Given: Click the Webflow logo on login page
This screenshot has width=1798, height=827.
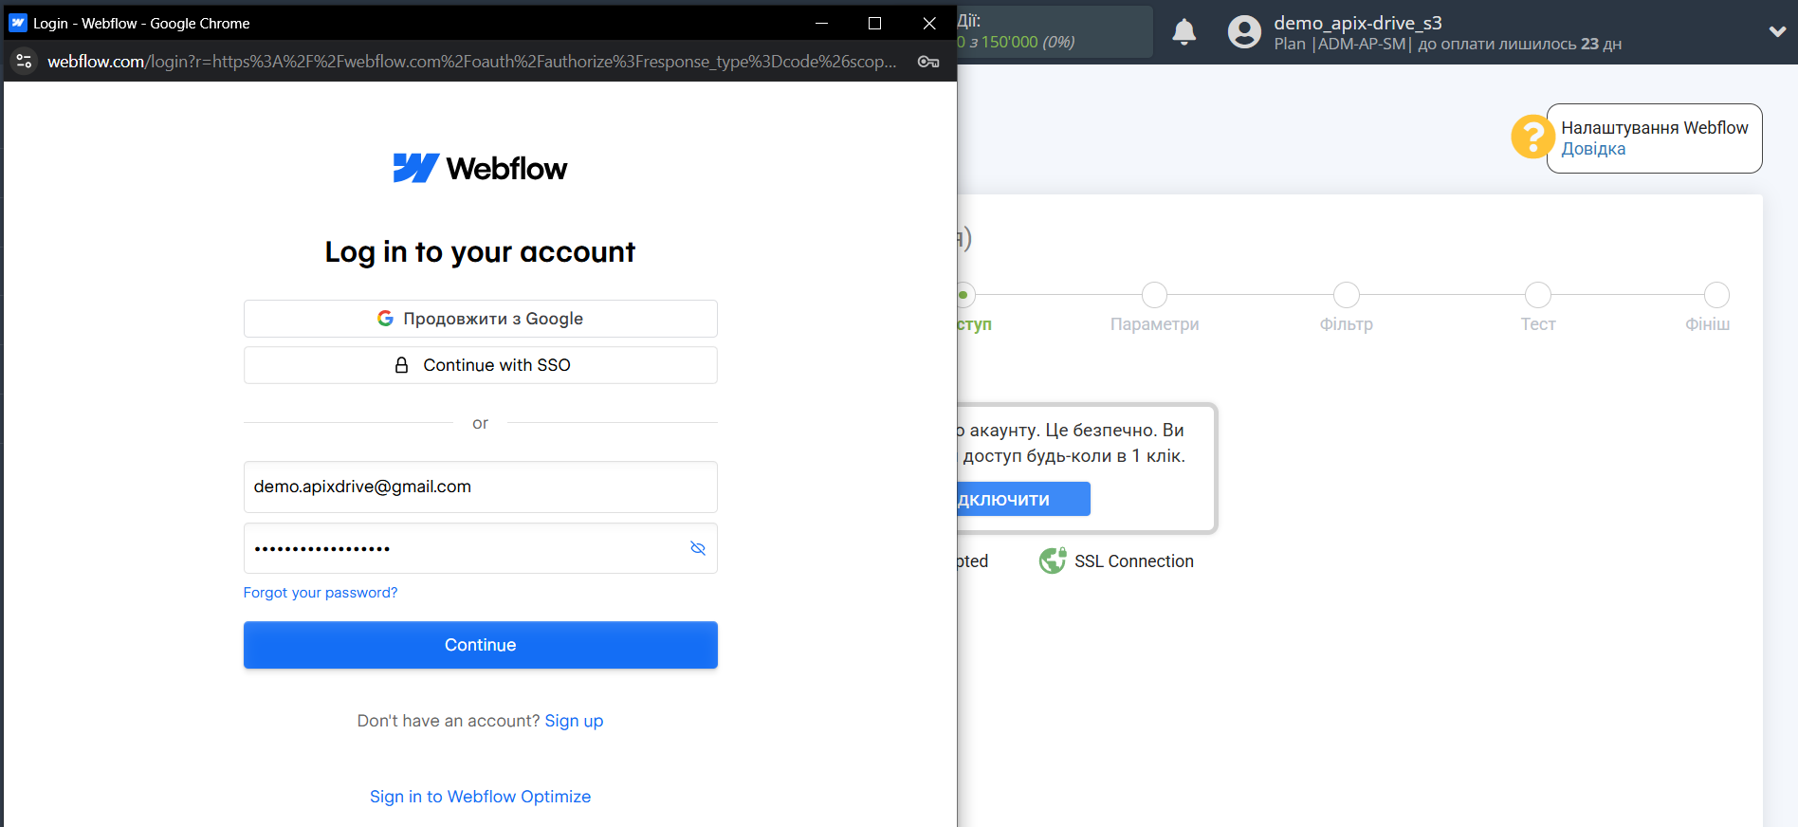Looking at the screenshot, I should click(480, 168).
